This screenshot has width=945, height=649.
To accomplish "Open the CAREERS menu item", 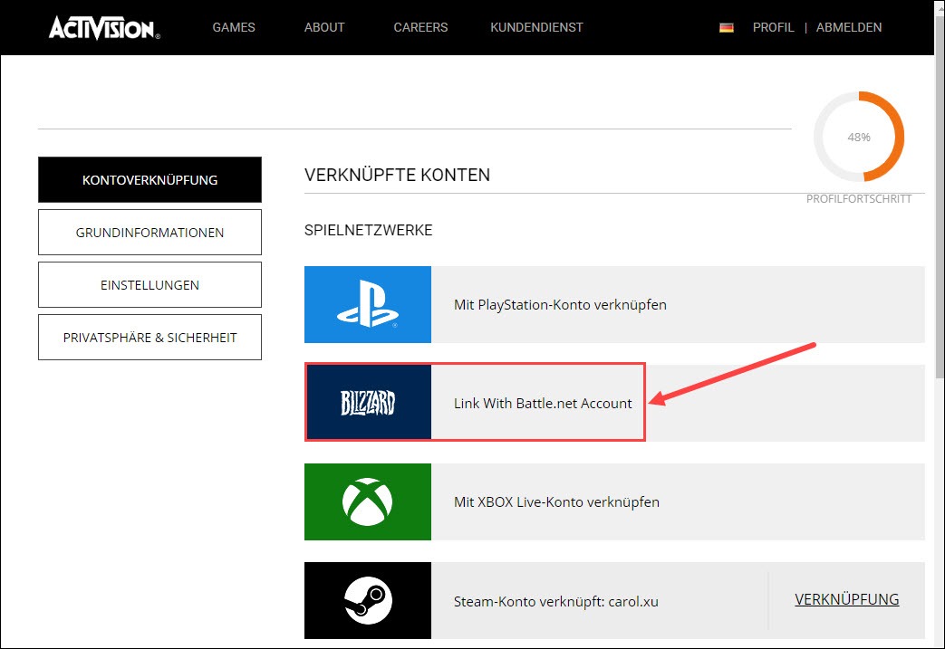I will coord(420,28).
